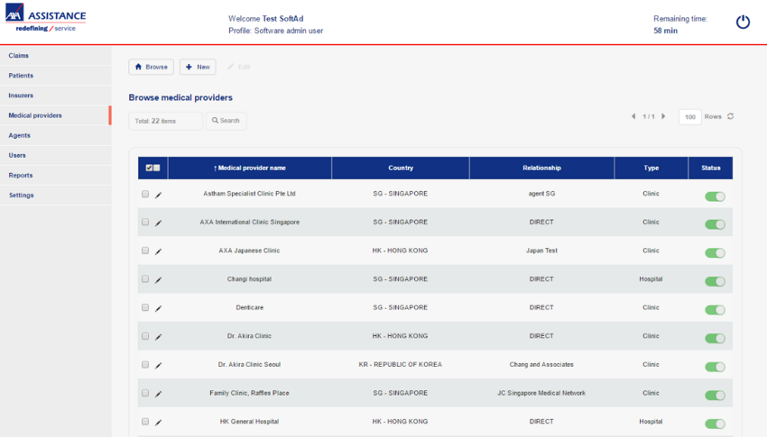The image size is (767, 437).
Task: Open Medical providers in the sidebar
Action: pos(55,115)
